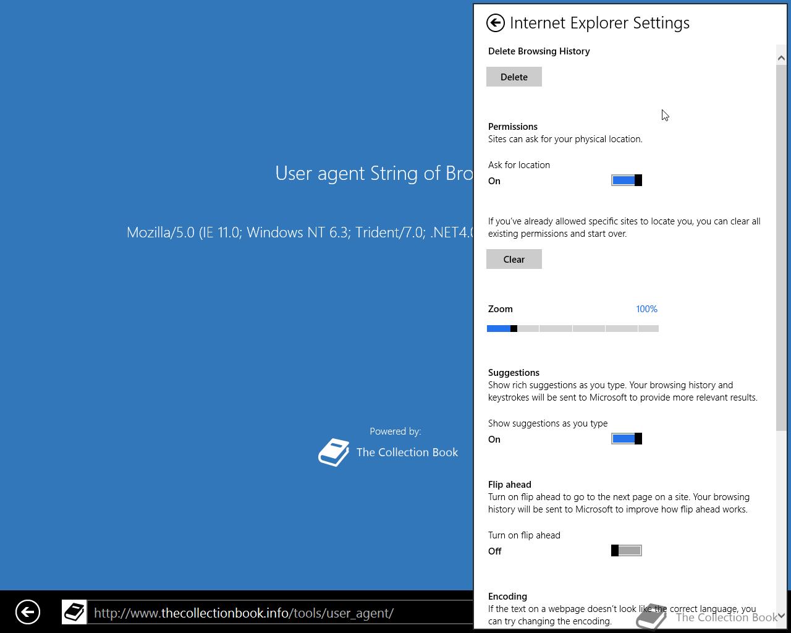Toggle the Ask for location switch

[x=627, y=180]
